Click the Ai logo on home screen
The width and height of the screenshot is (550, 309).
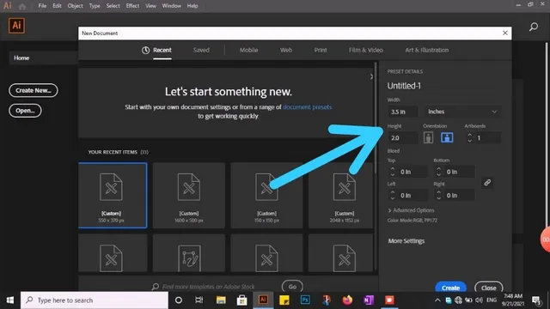tap(16, 25)
